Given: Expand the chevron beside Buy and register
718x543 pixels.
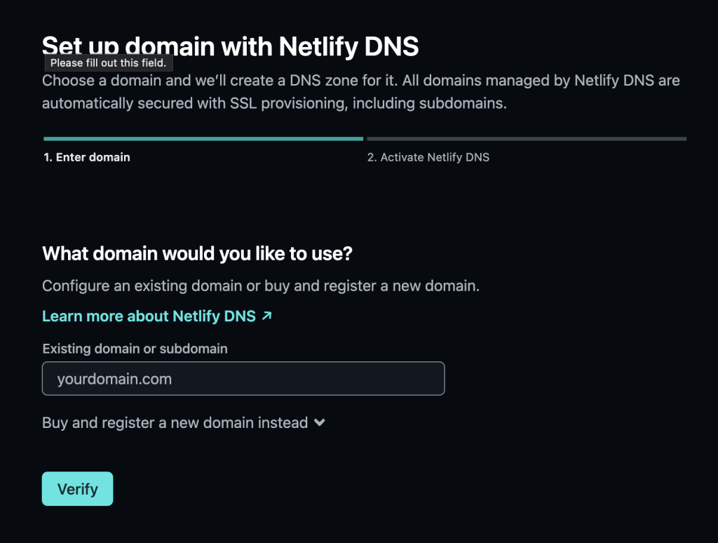Looking at the screenshot, I should (x=320, y=423).
